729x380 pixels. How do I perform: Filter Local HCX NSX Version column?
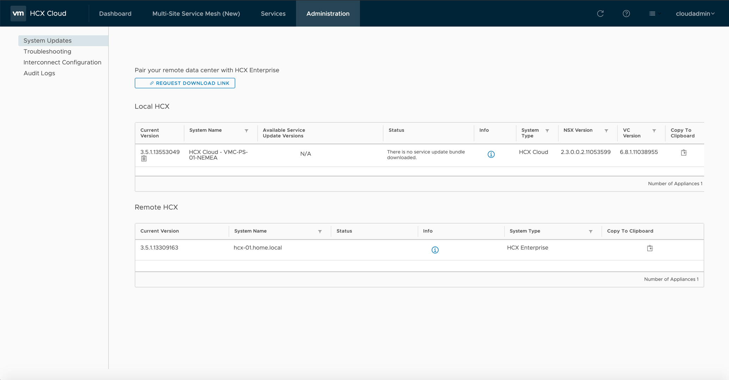point(606,131)
